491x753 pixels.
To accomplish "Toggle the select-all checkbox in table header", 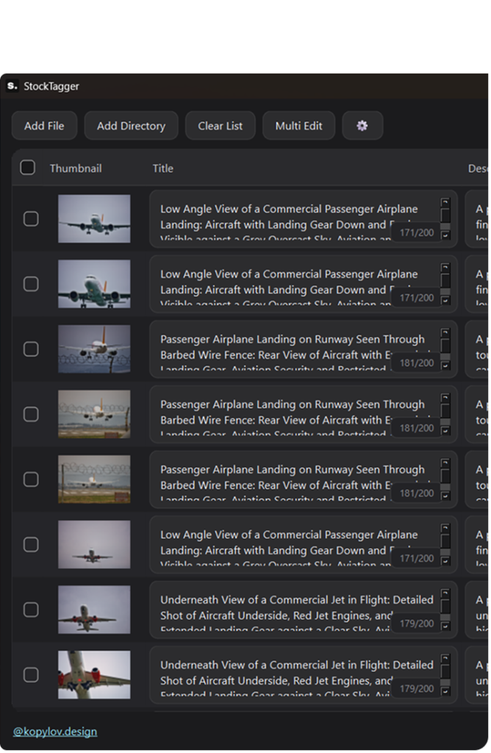I will (28, 168).
